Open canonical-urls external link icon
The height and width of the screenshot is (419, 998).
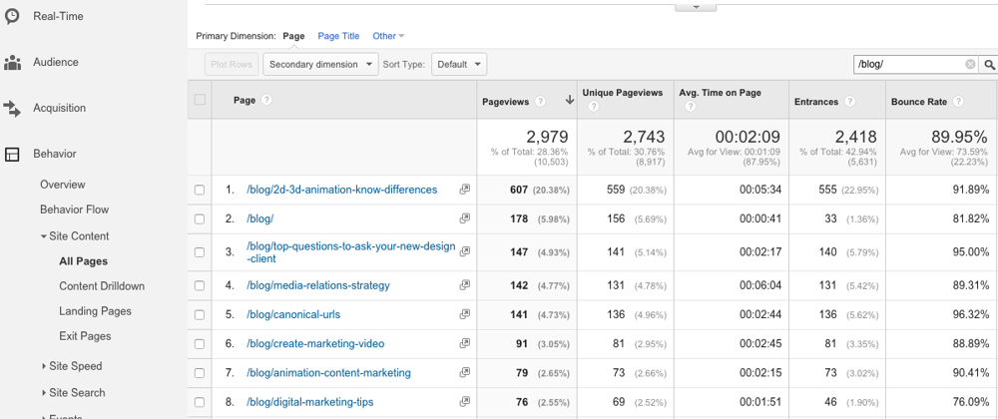pos(465,314)
